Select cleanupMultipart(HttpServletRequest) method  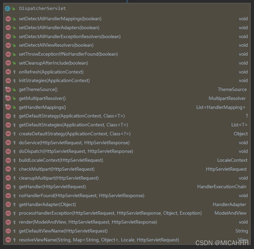tap(59, 178)
